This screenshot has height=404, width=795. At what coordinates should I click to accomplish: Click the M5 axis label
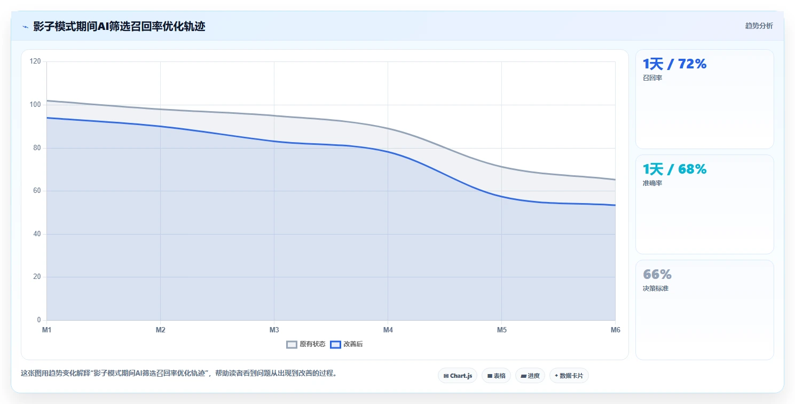[502, 330]
